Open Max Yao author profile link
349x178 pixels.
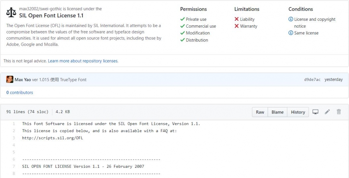click(23, 80)
